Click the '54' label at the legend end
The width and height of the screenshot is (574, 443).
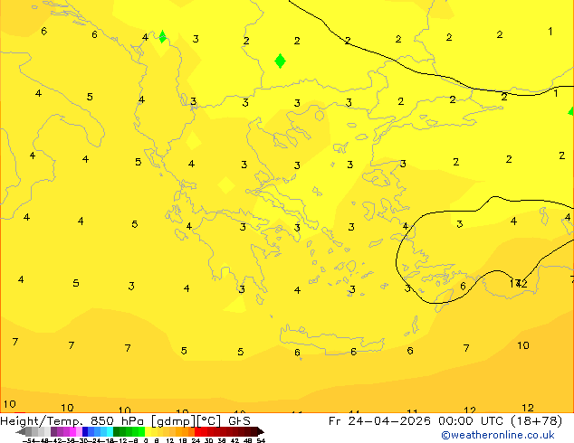[261, 441]
